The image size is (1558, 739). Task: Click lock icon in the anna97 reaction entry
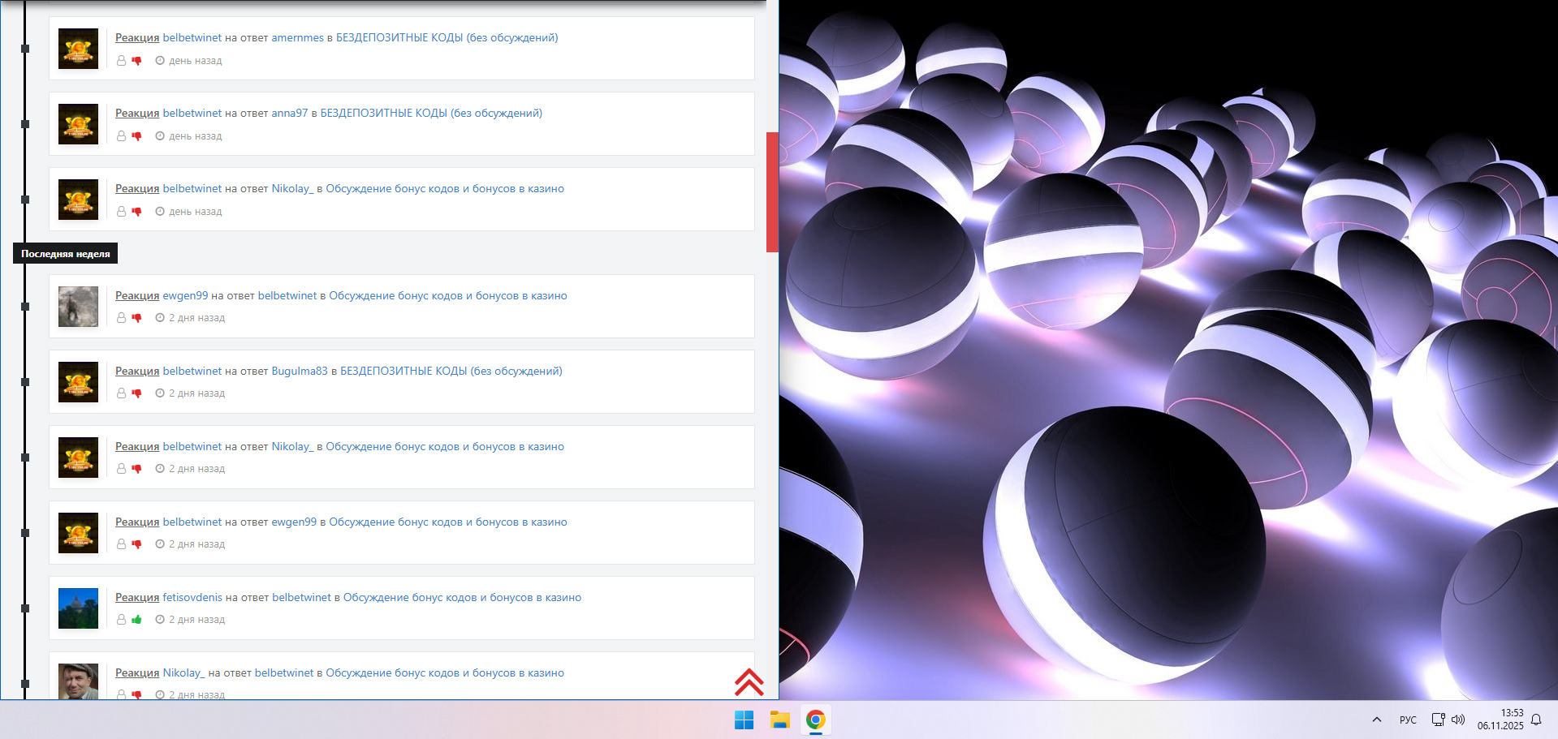121,136
